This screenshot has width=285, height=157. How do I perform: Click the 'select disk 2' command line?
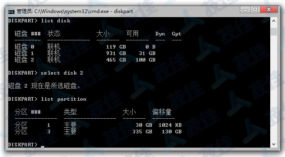point(45,73)
